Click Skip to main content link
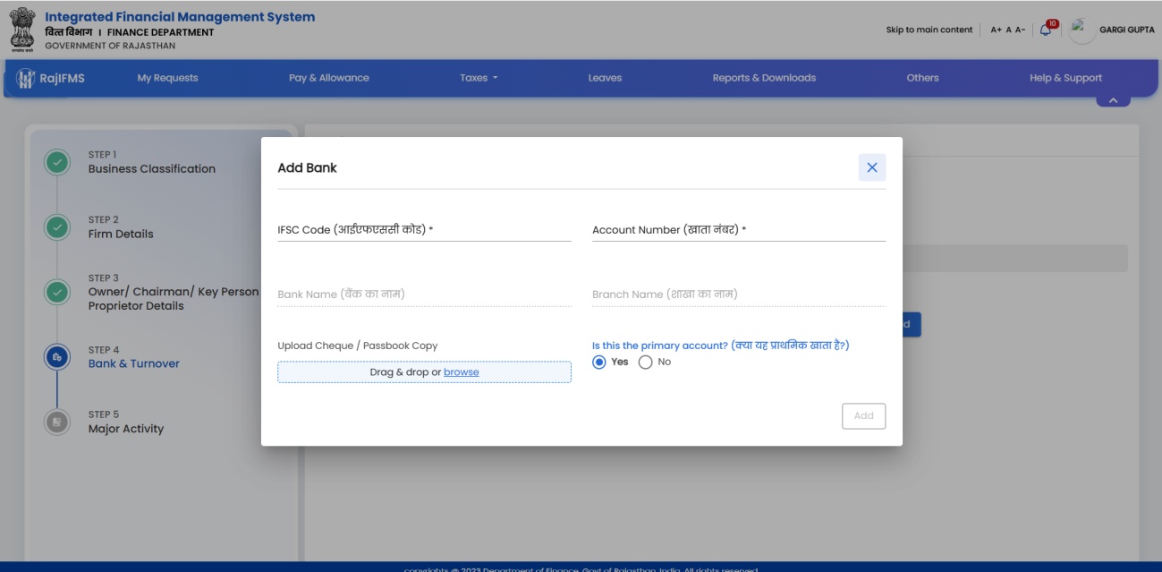This screenshot has width=1162, height=572. pyautogui.click(x=929, y=30)
